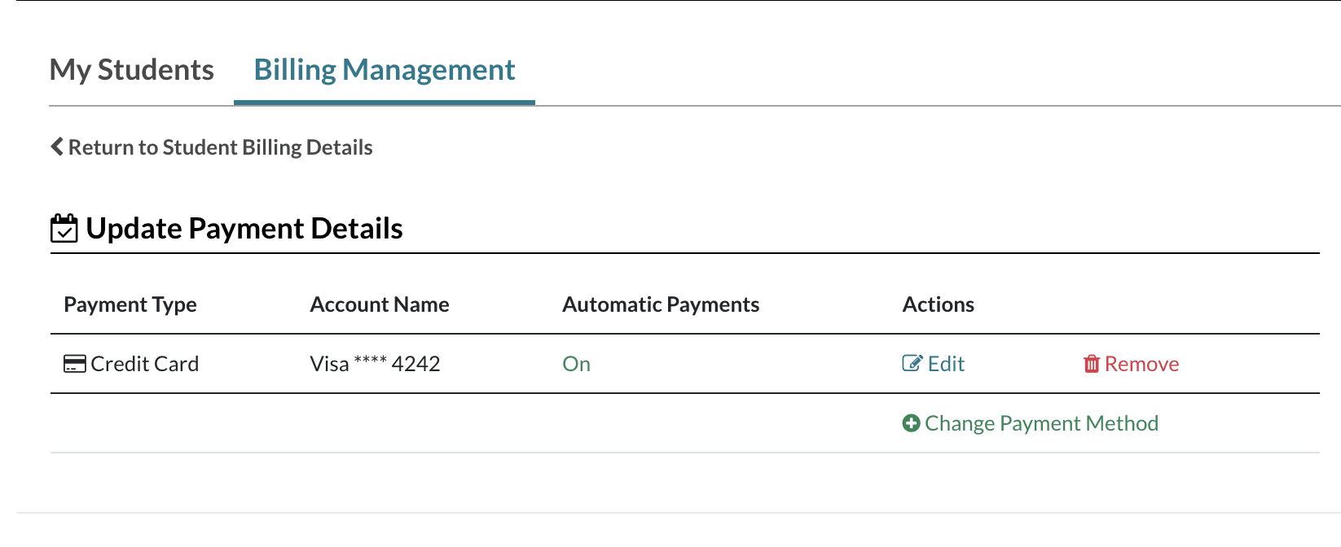Click the back chevron arrow icon
The image size is (1341, 547).
tap(57, 147)
